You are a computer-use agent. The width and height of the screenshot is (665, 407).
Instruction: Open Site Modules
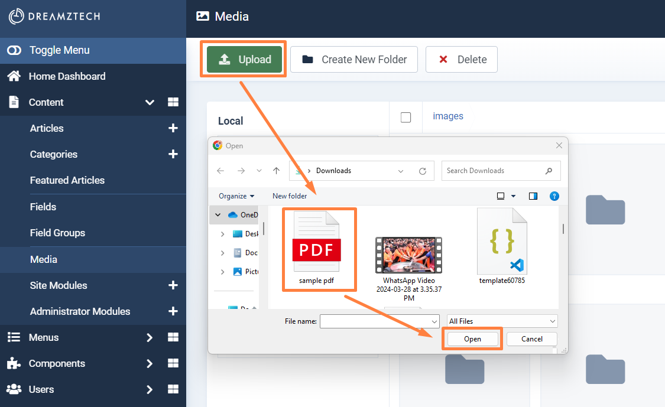click(59, 285)
